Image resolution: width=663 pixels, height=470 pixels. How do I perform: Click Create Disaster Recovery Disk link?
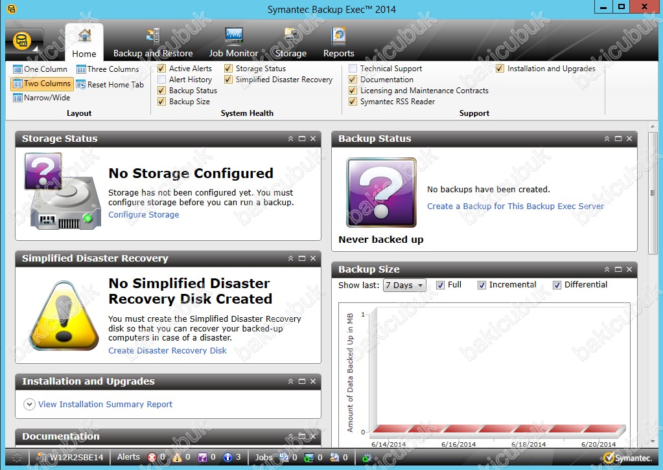point(167,350)
